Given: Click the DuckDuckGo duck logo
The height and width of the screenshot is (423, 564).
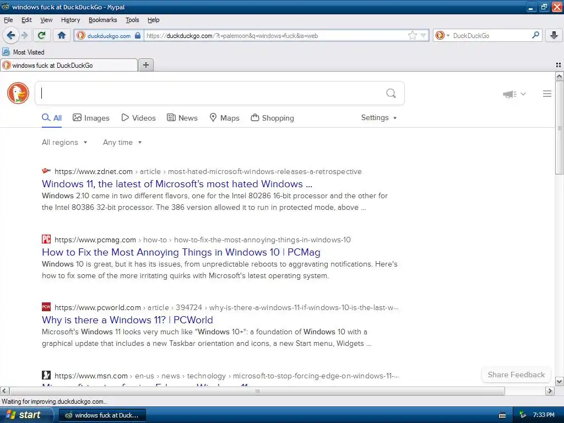Looking at the screenshot, I should click(18, 93).
